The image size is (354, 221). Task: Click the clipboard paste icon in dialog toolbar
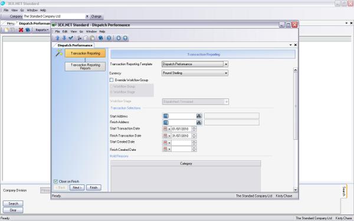point(93,38)
